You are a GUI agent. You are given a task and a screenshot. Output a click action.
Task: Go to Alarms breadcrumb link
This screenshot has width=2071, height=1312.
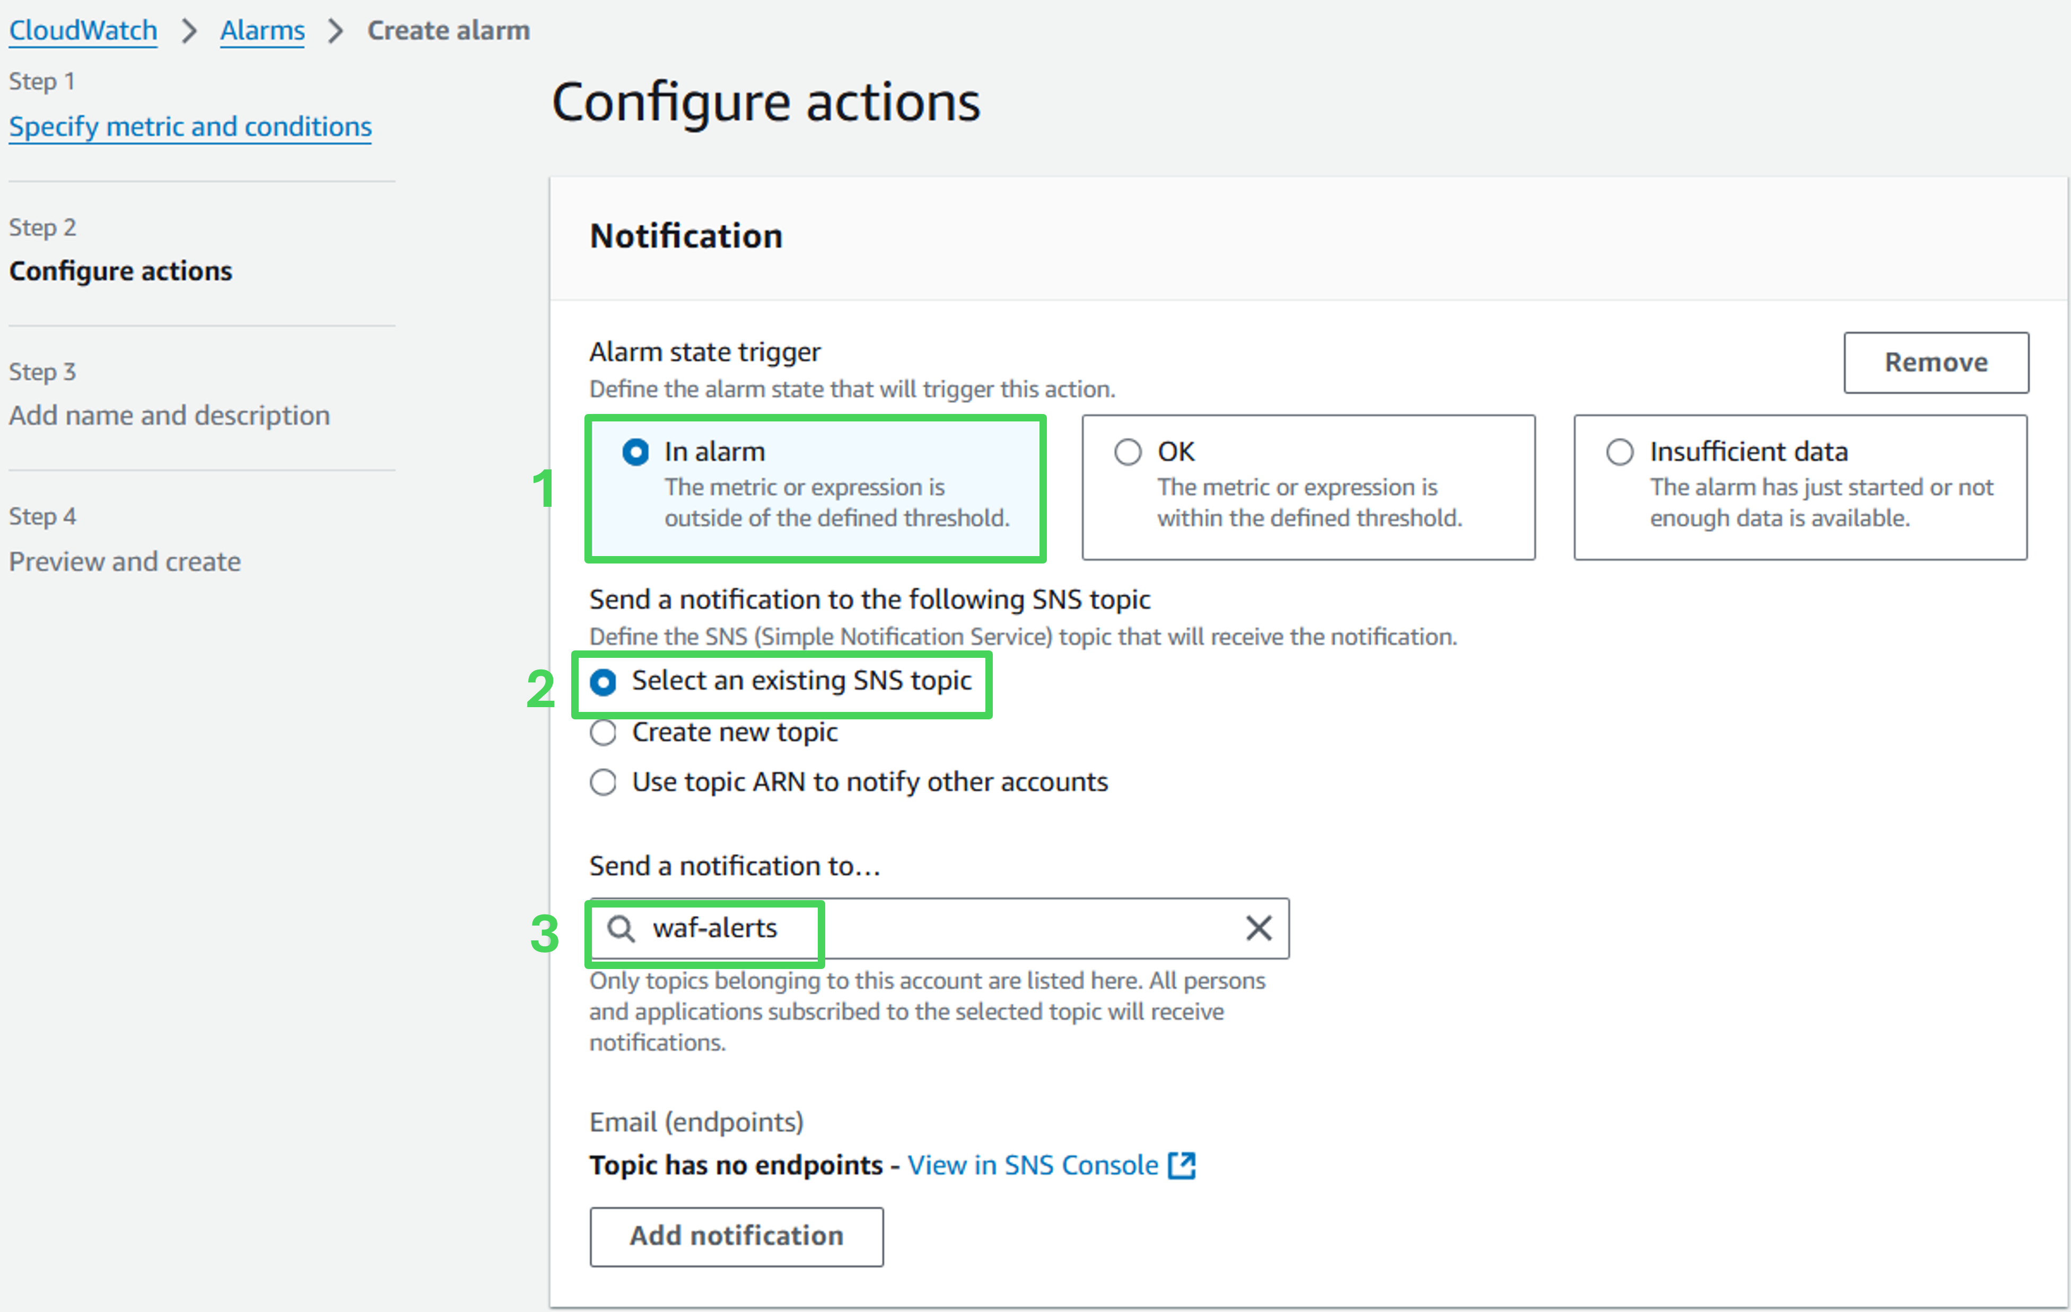click(x=263, y=31)
